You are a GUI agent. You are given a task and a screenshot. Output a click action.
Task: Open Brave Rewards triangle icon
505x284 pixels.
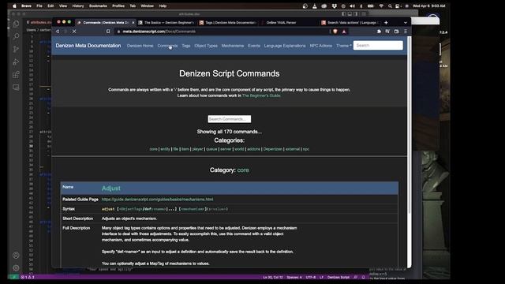[x=344, y=32]
